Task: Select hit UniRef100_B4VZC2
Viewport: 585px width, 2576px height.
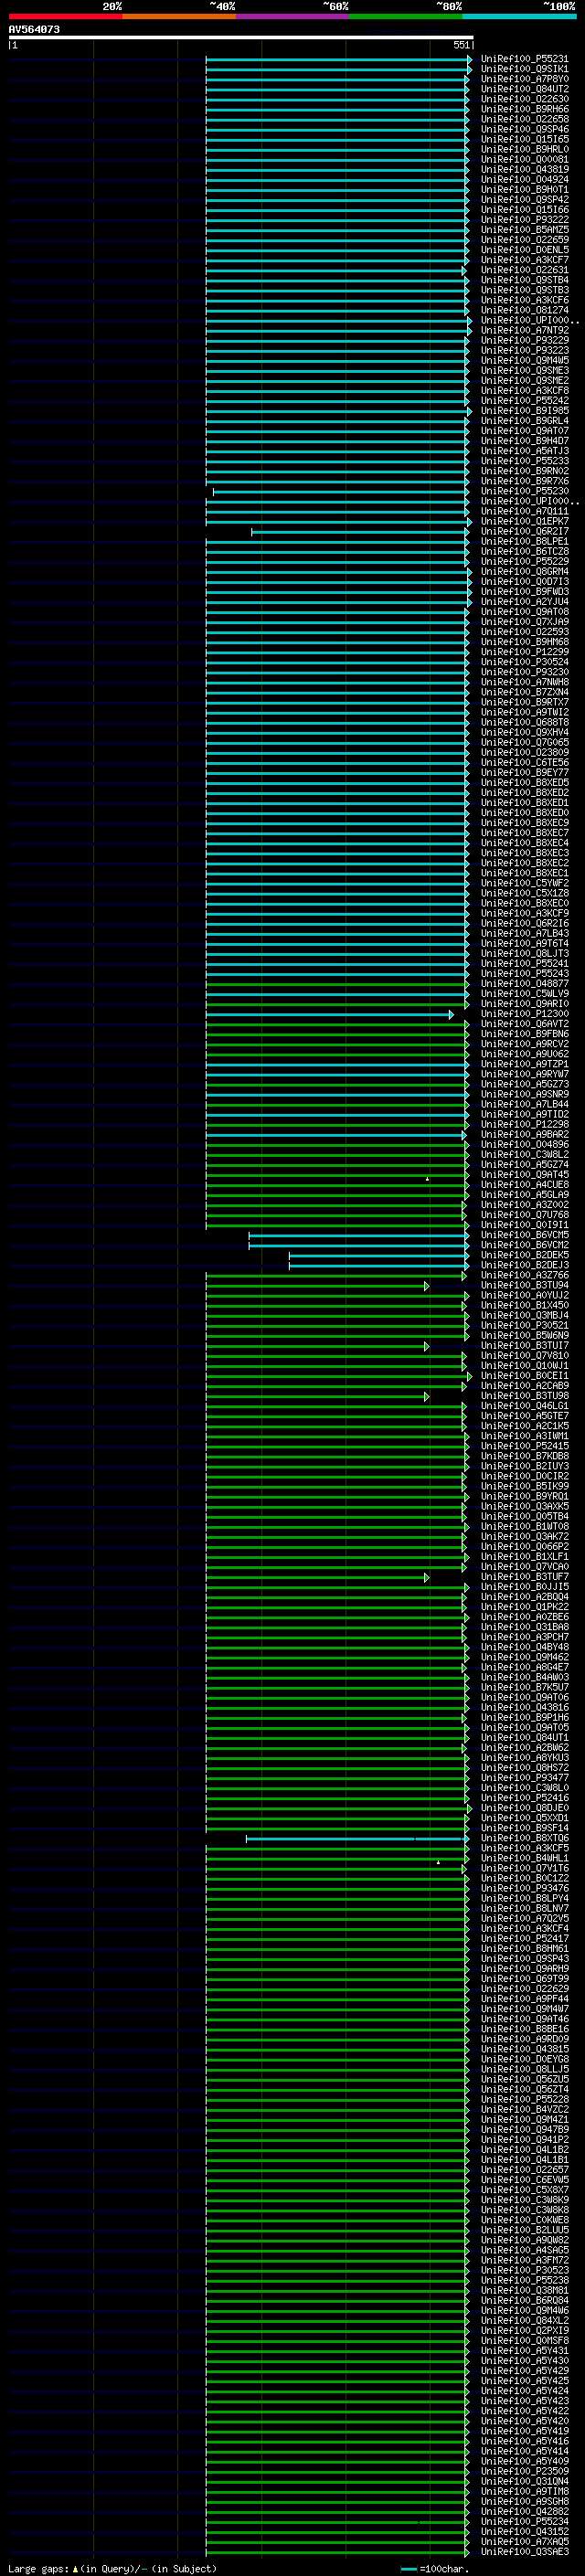Action: [525, 2110]
